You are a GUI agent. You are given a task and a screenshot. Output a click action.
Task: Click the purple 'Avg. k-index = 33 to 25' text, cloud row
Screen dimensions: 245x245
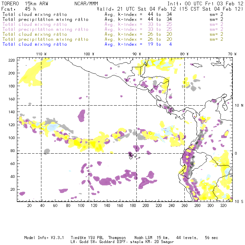coord(138,24)
